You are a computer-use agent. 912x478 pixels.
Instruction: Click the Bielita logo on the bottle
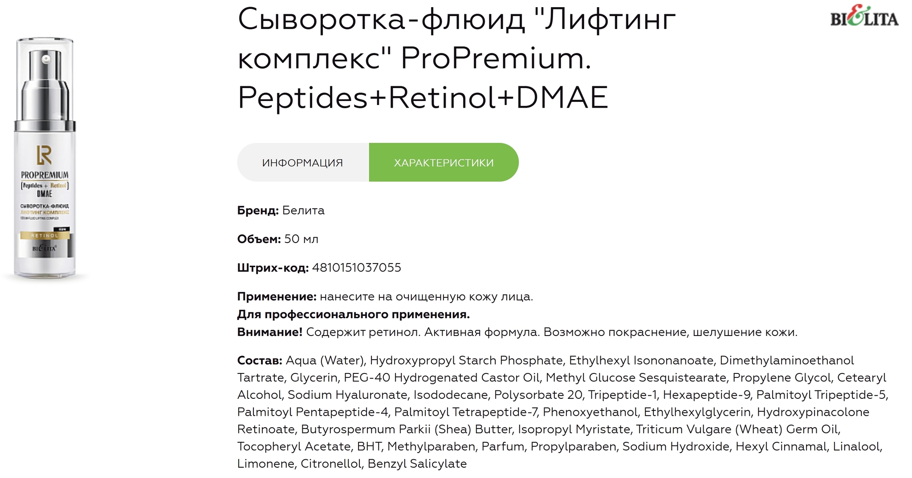click(x=45, y=248)
